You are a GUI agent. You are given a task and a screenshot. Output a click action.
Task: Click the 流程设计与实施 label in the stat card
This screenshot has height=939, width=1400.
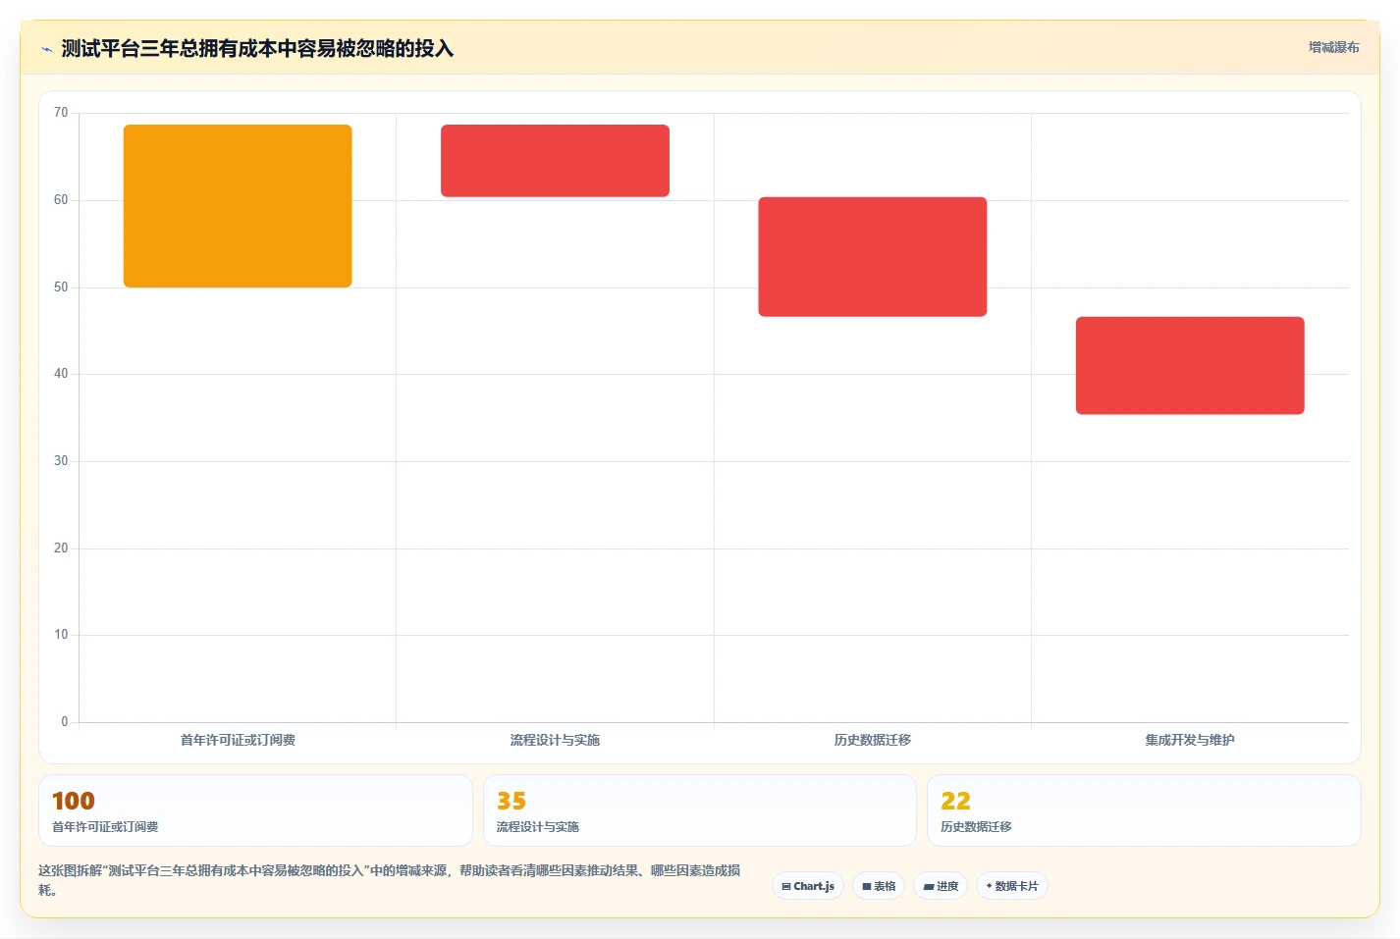pos(538,827)
